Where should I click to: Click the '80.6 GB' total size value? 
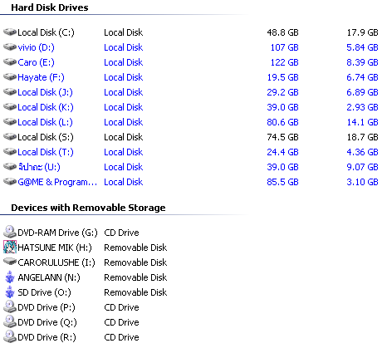[x=282, y=122]
